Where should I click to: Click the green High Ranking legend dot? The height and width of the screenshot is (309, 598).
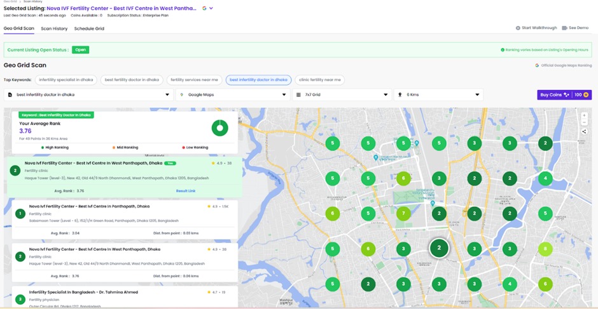pos(43,147)
